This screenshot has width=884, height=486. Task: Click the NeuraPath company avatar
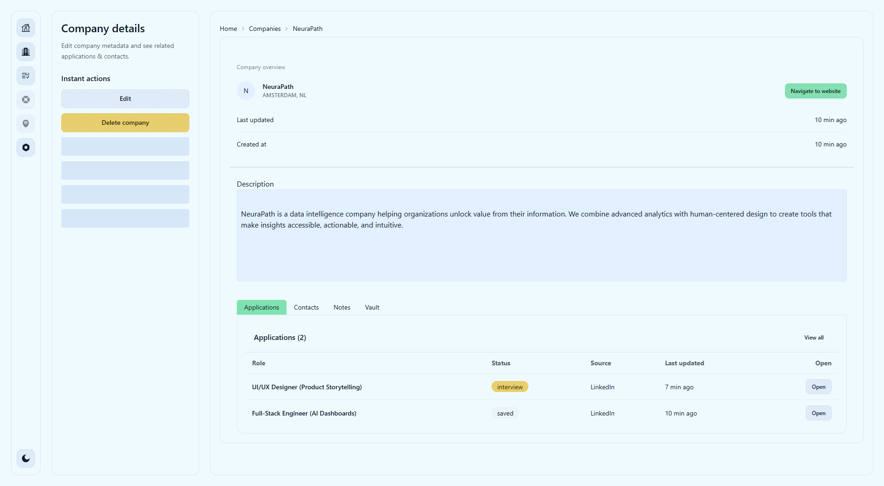click(246, 91)
